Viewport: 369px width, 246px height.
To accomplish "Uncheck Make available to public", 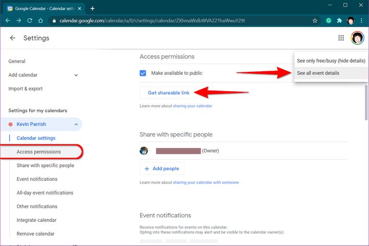I will 143,73.
